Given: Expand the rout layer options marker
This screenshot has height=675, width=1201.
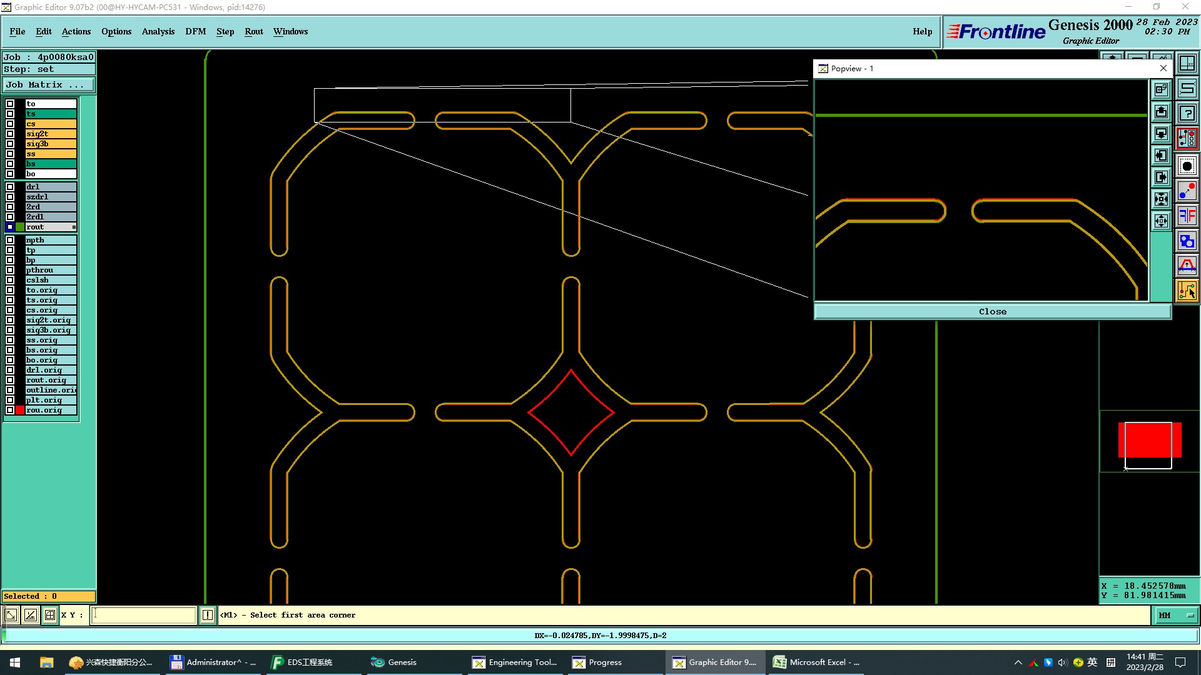Looking at the screenshot, I should (x=74, y=227).
